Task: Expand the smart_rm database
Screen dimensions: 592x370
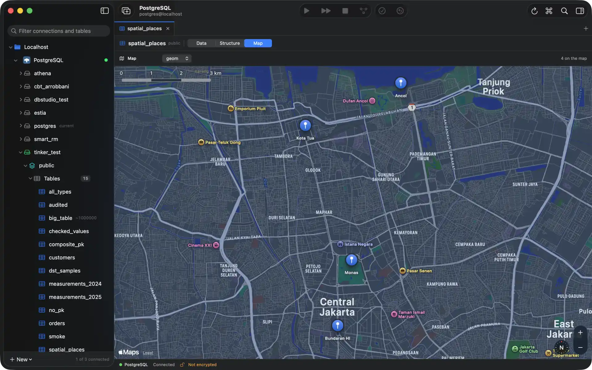Action: (21, 139)
